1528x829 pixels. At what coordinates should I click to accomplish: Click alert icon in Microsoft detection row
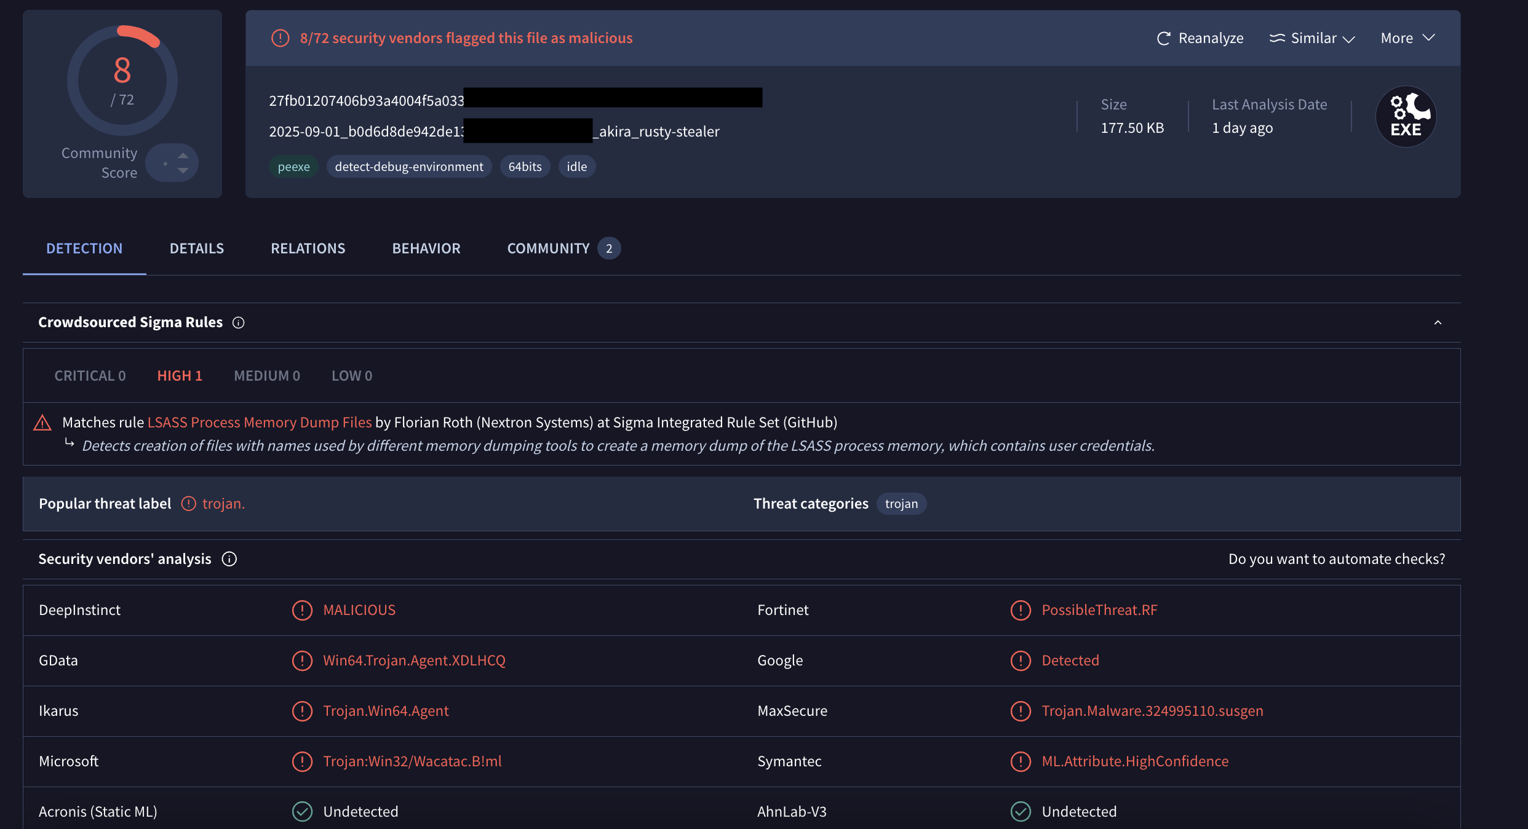[x=302, y=761]
